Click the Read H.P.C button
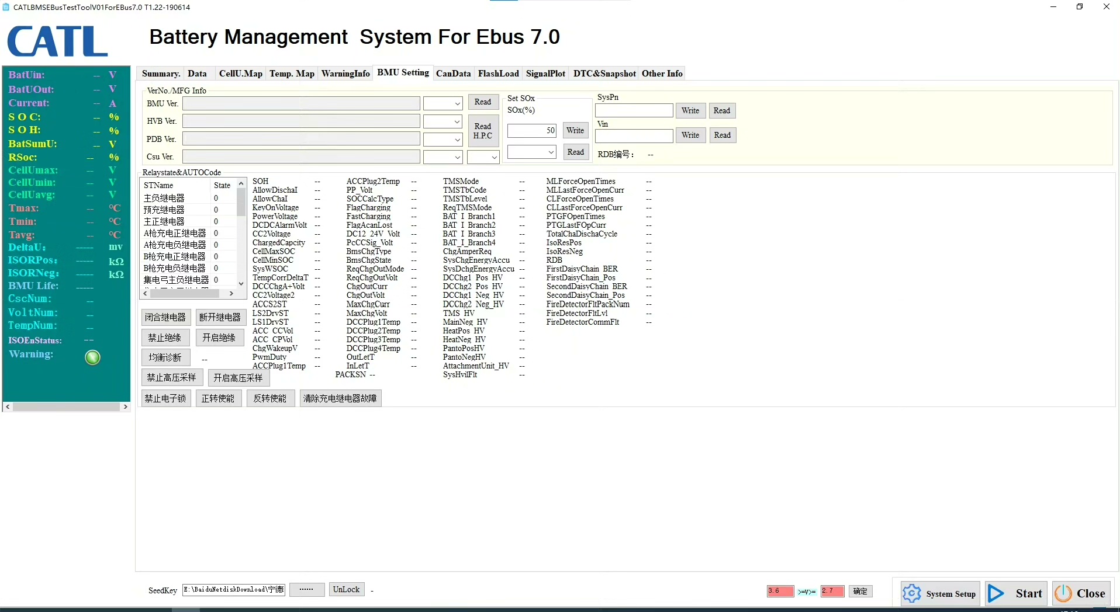Viewport: 1120px width, 612px height. (483, 131)
